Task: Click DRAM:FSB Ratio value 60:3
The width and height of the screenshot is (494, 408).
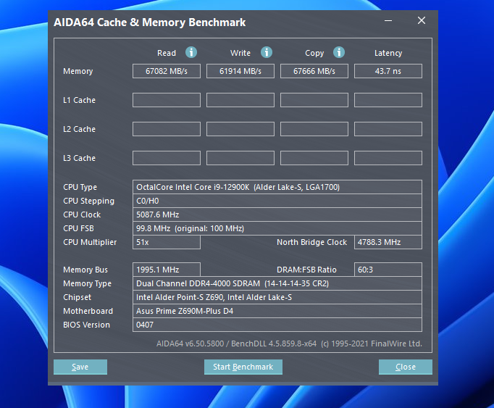Action: pyautogui.click(x=388, y=270)
